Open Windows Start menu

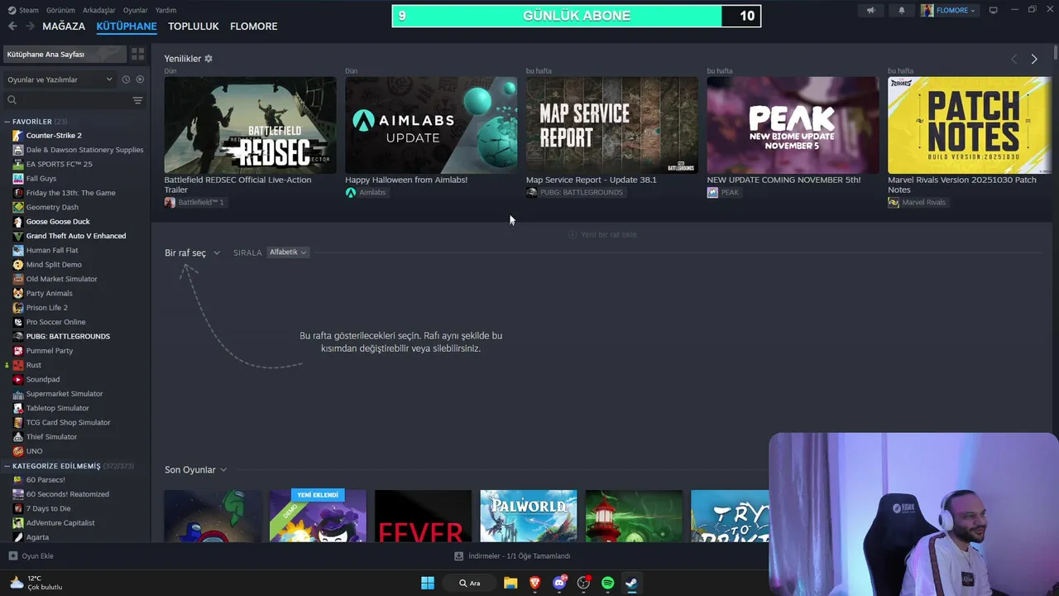click(428, 583)
